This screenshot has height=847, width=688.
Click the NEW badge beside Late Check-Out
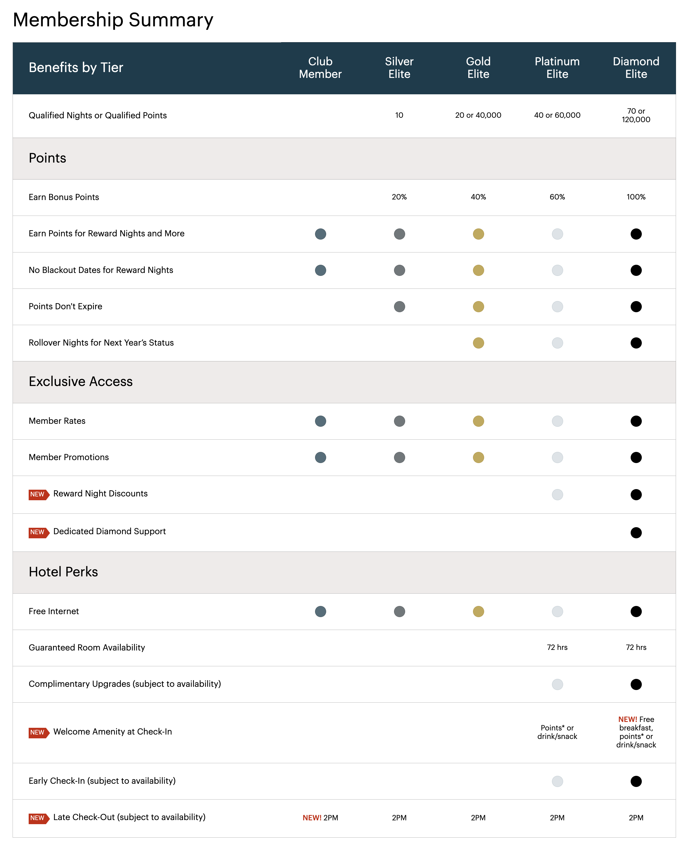coord(38,818)
